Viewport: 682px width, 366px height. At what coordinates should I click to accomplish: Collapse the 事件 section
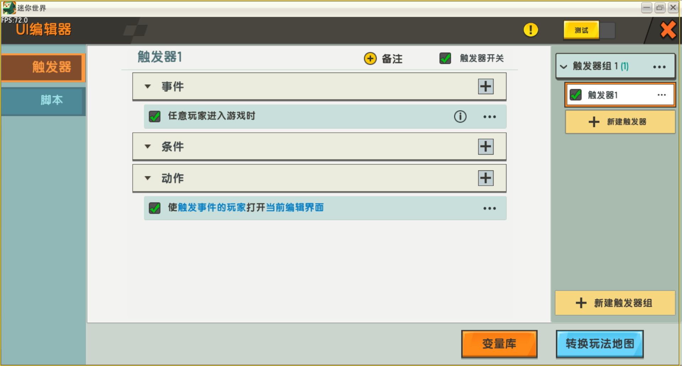point(148,86)
